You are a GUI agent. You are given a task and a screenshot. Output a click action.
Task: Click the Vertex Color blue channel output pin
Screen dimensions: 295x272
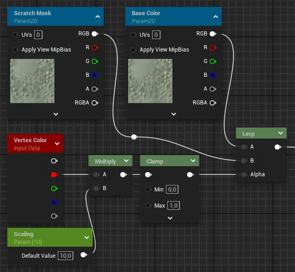click(54, 203)
